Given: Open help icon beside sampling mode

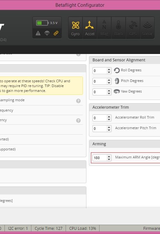Looking at the screenshot, I should tap(78, 101).
